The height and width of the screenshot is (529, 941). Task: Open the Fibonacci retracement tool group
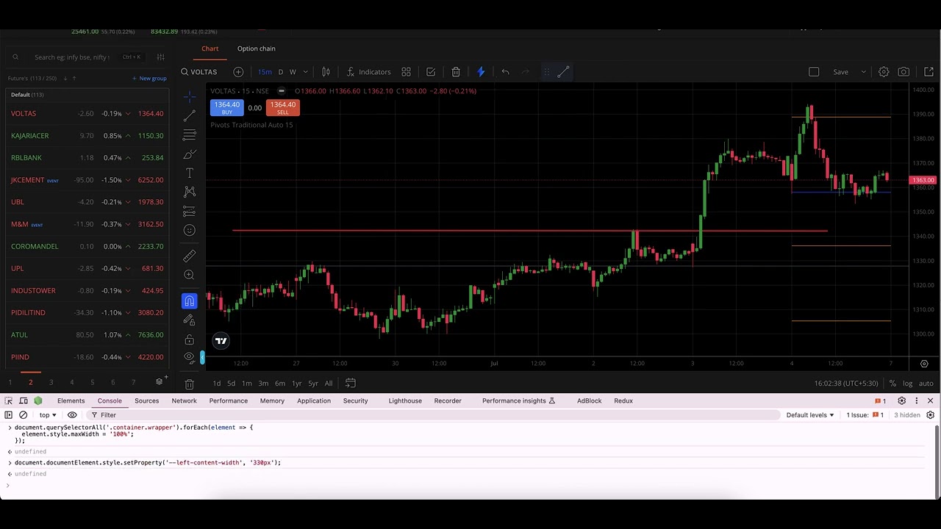(190, 135)
